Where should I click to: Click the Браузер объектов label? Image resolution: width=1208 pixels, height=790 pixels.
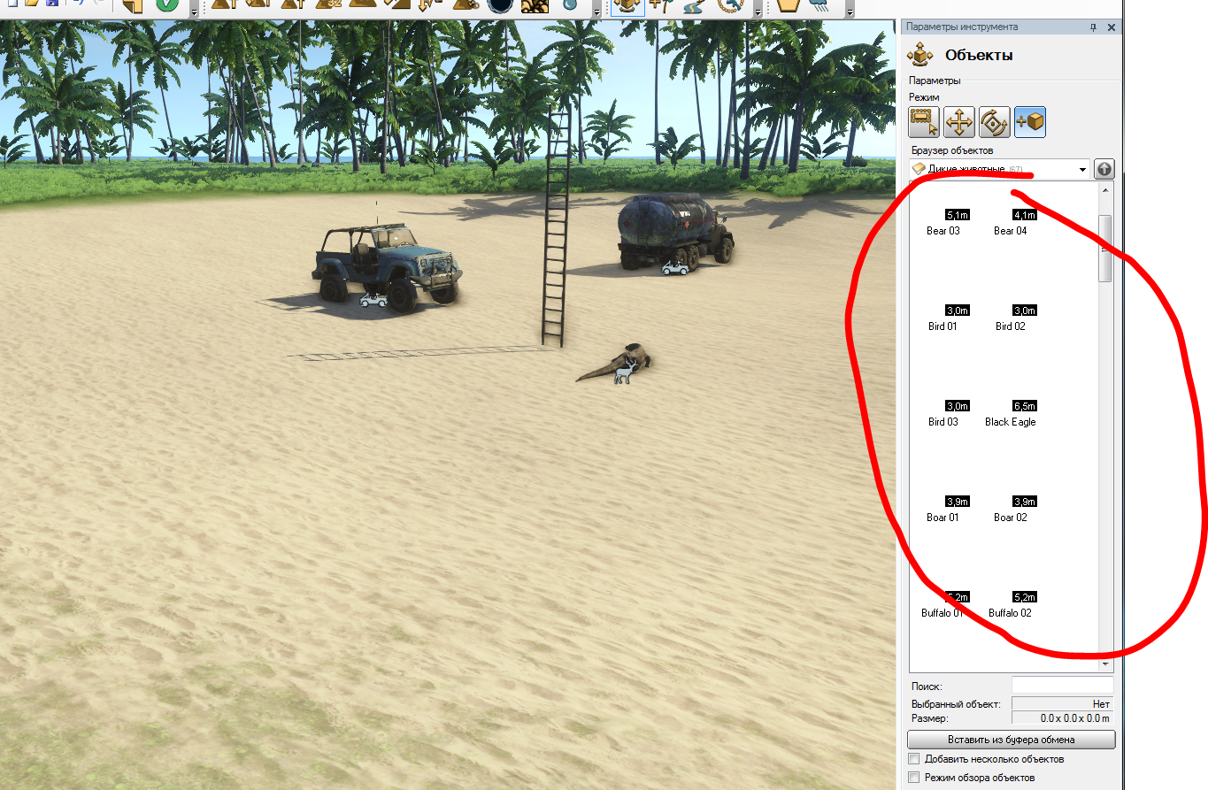pos(952,151)
